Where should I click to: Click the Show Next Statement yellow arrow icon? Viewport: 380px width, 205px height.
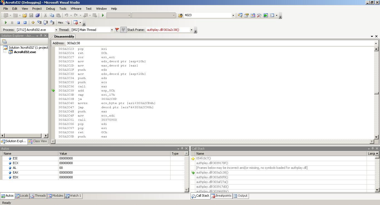pyautogui.click(x=33, y=23)
